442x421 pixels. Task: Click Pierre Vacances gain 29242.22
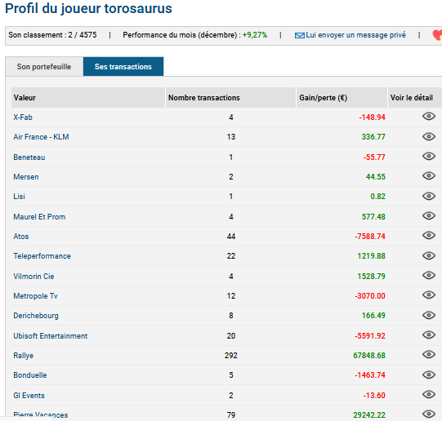[369, 415]
